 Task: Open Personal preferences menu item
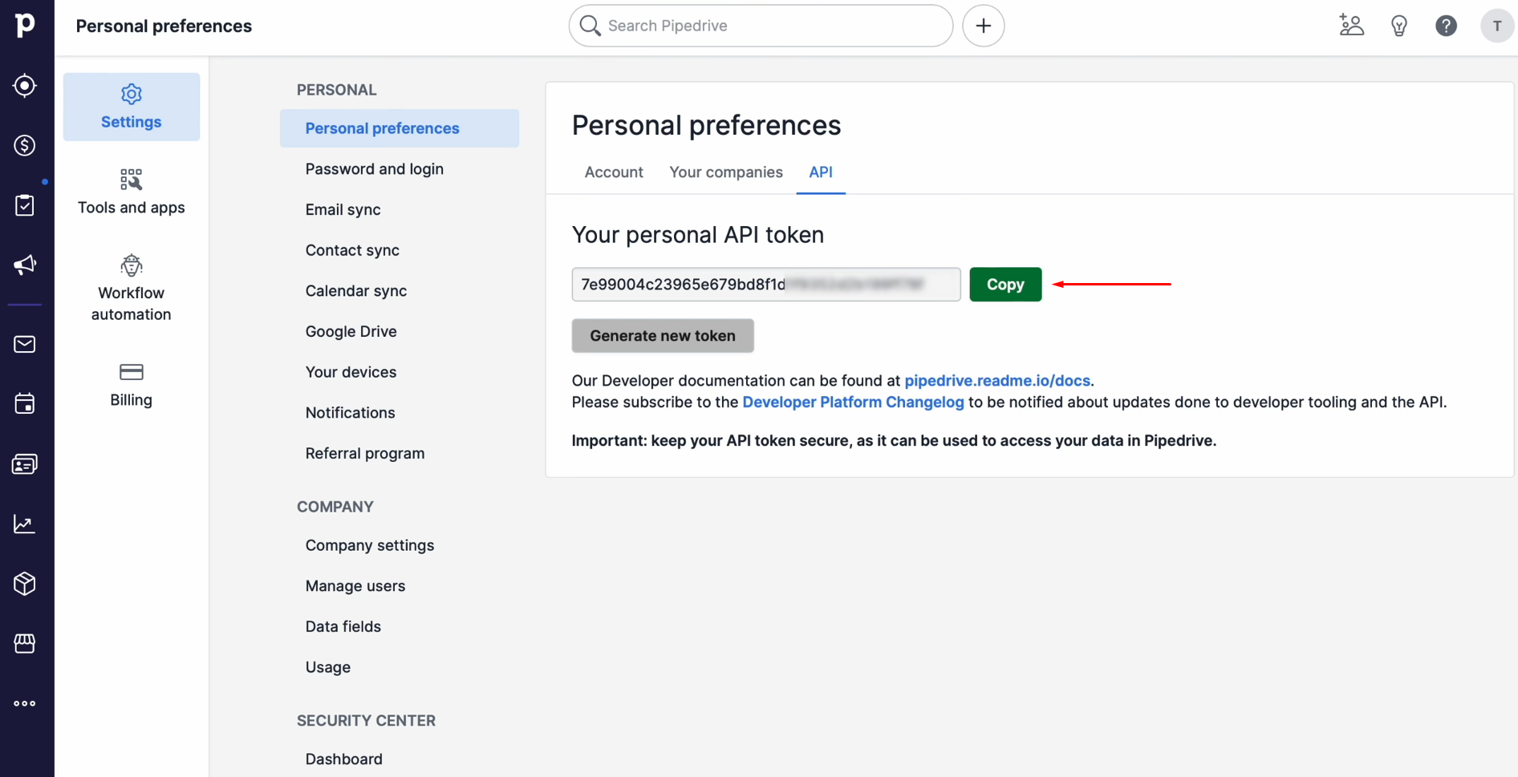[400, 128]
